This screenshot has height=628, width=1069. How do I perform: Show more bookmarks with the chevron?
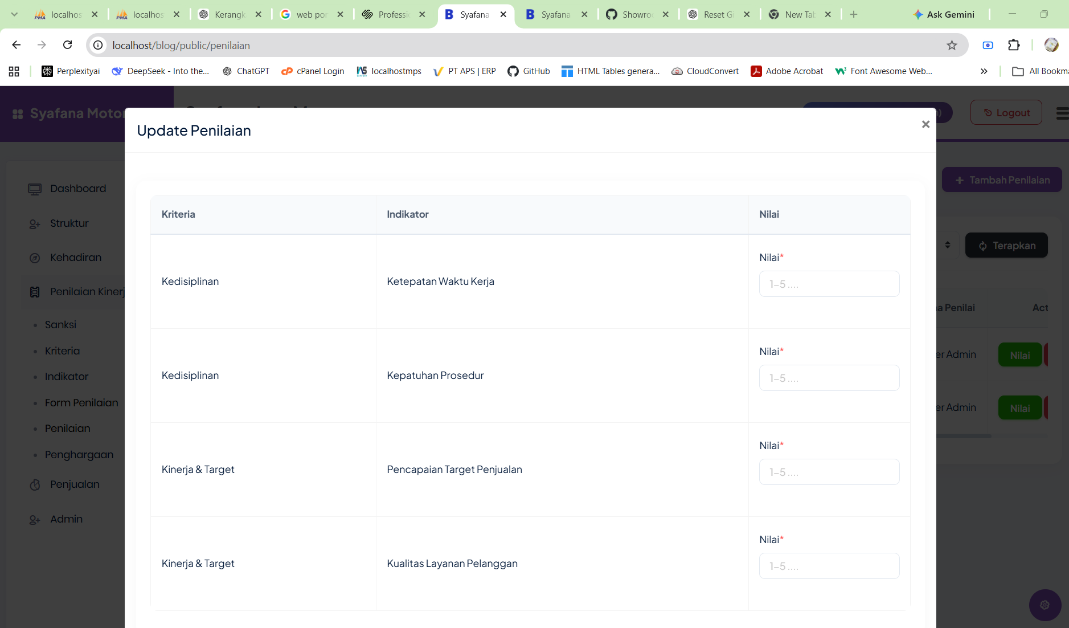tap(984, 71)
